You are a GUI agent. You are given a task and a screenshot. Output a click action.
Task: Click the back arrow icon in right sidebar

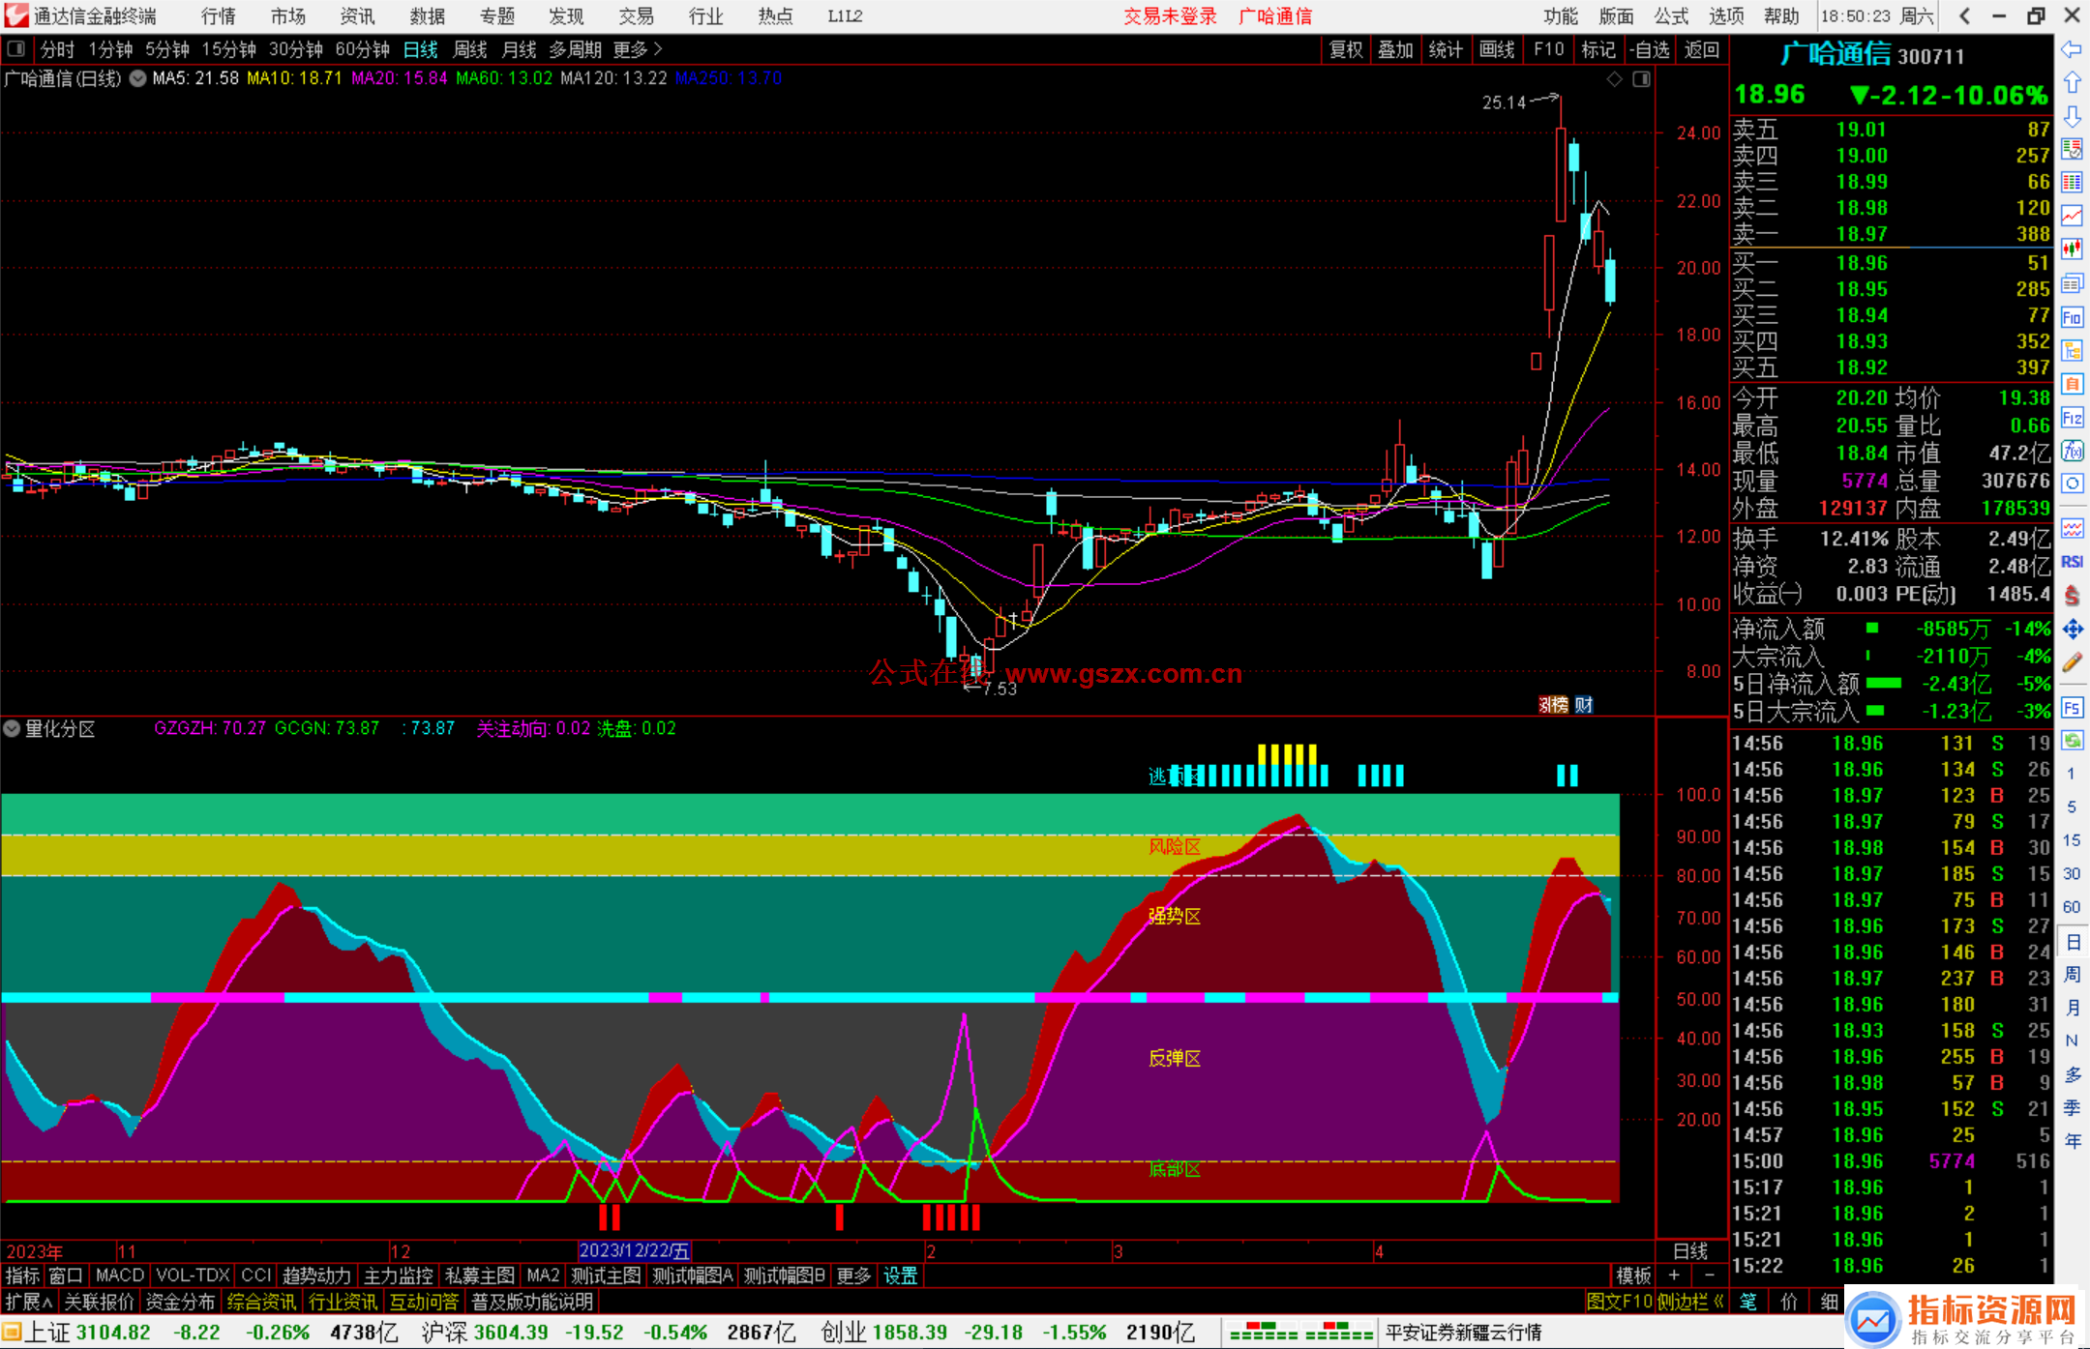[x=2072, y=49]
